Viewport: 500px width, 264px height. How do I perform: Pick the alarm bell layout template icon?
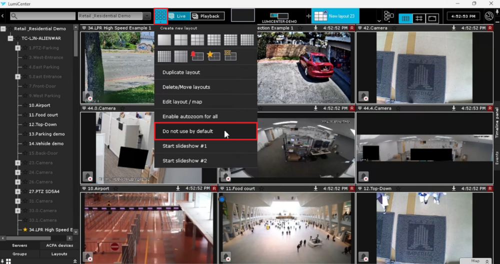tap(197, 56)
